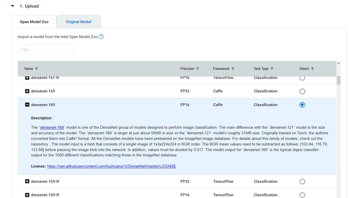Image resolution: width=355 pixels, height=198 pixels.
Task: Sort rows via the Select column arrow
Action: point(313,68)
